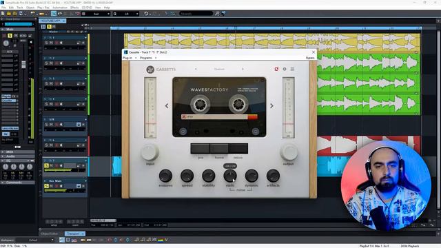The image size is (441, 248).
Task: Click the speaker monitor icon on track 4
Action: point(61,104)
